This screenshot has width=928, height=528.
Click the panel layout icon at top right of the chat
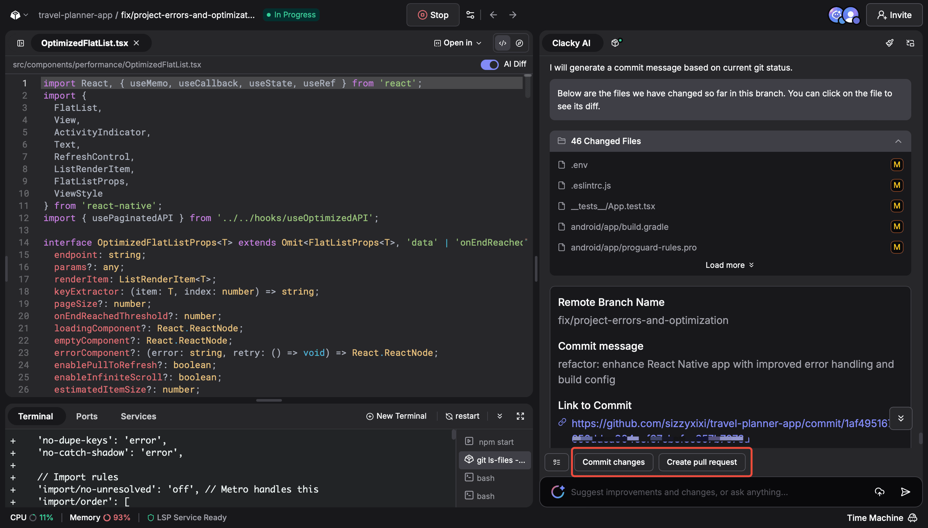pos(910,43)
